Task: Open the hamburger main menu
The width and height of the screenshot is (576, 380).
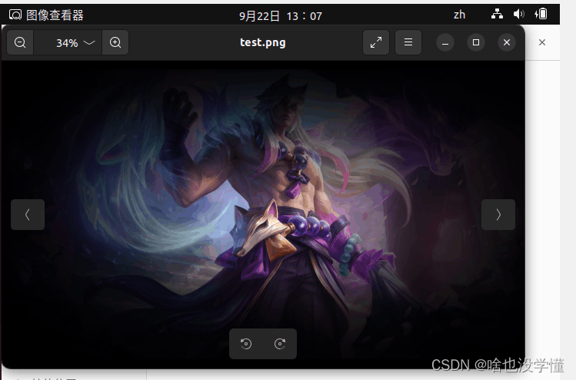Action: [408, 42]
